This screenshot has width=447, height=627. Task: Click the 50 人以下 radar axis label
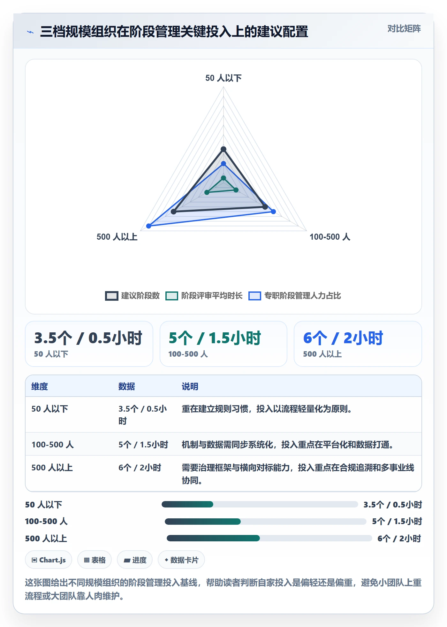(223, 78)
